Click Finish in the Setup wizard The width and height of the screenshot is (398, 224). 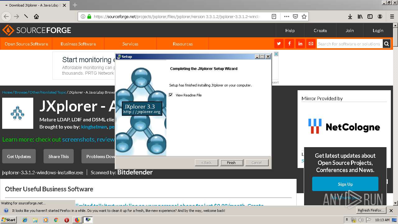coord(231,163)
